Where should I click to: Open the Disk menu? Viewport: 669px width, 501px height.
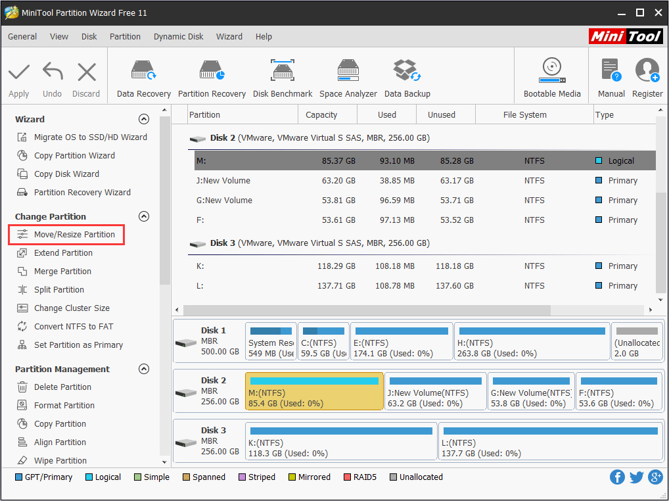(89, 37)
